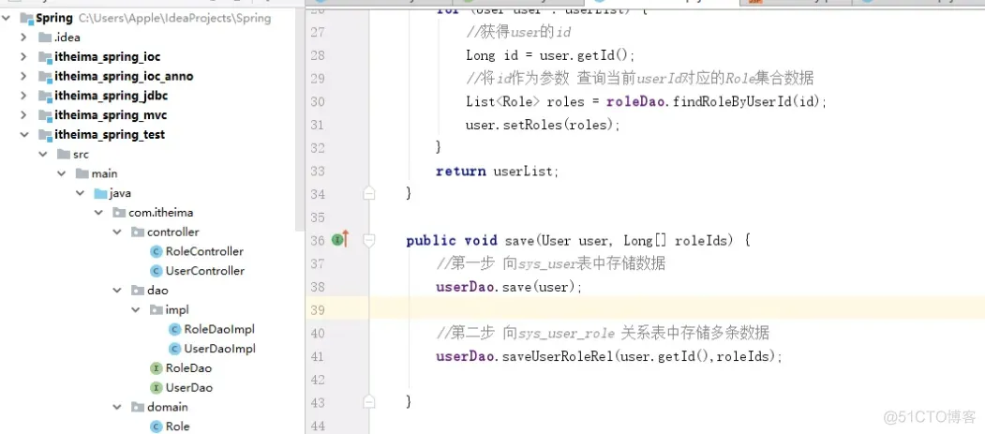
Task: Select the UserController file name
Action: pos(205,271)
